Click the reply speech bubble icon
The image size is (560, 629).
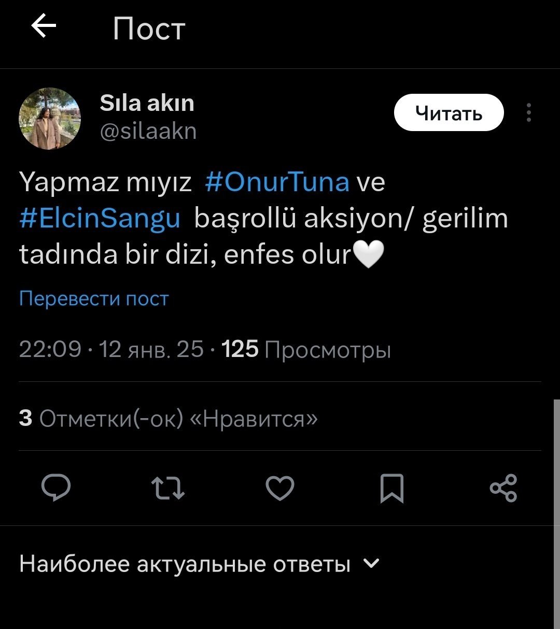(x=56, y=488)
